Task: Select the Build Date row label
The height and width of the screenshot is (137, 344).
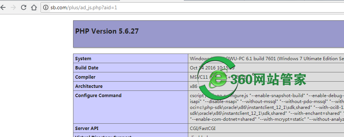Action: pos(87,68)
